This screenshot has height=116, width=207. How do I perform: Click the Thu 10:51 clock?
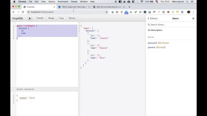coord(165,2)
